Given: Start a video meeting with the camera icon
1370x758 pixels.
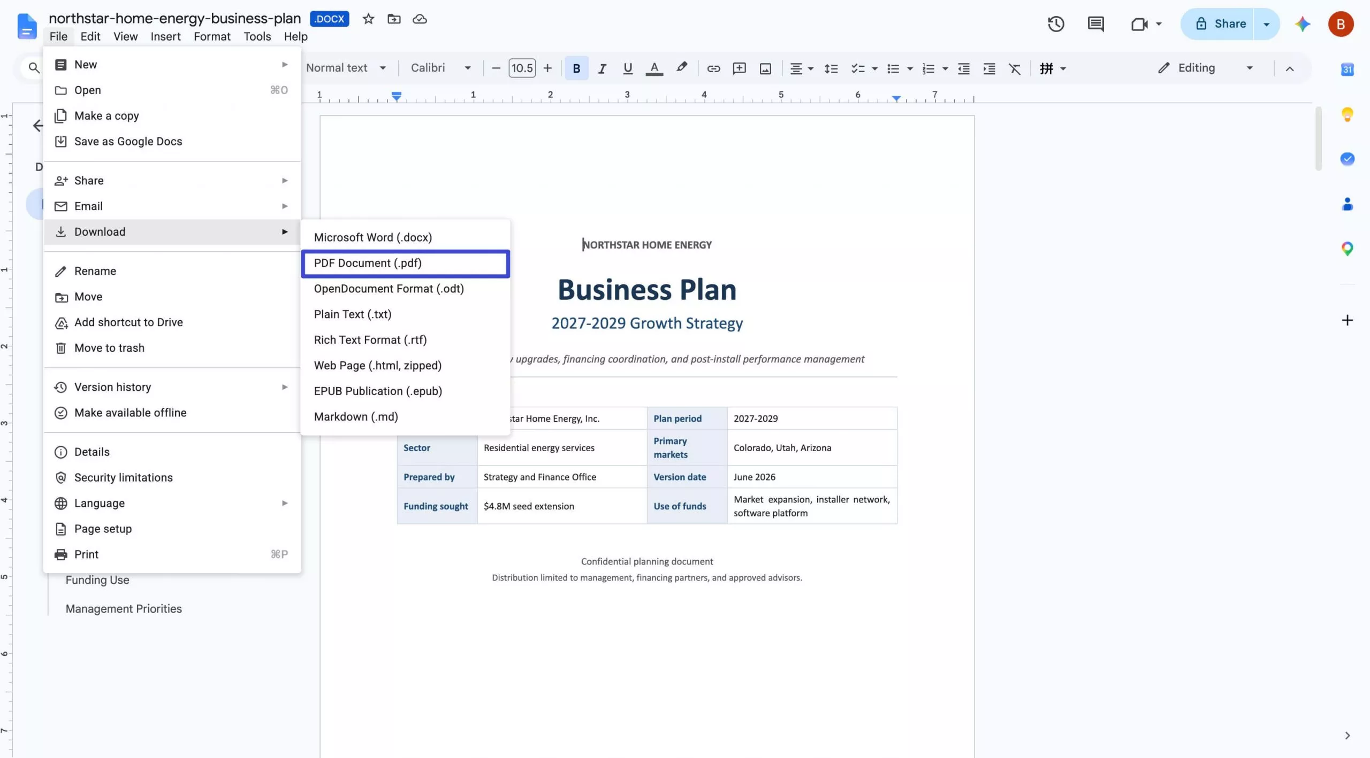Looking at the screenshot, I should (1139, 24).
